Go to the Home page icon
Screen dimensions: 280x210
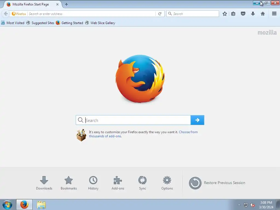(x=263, y=14)
